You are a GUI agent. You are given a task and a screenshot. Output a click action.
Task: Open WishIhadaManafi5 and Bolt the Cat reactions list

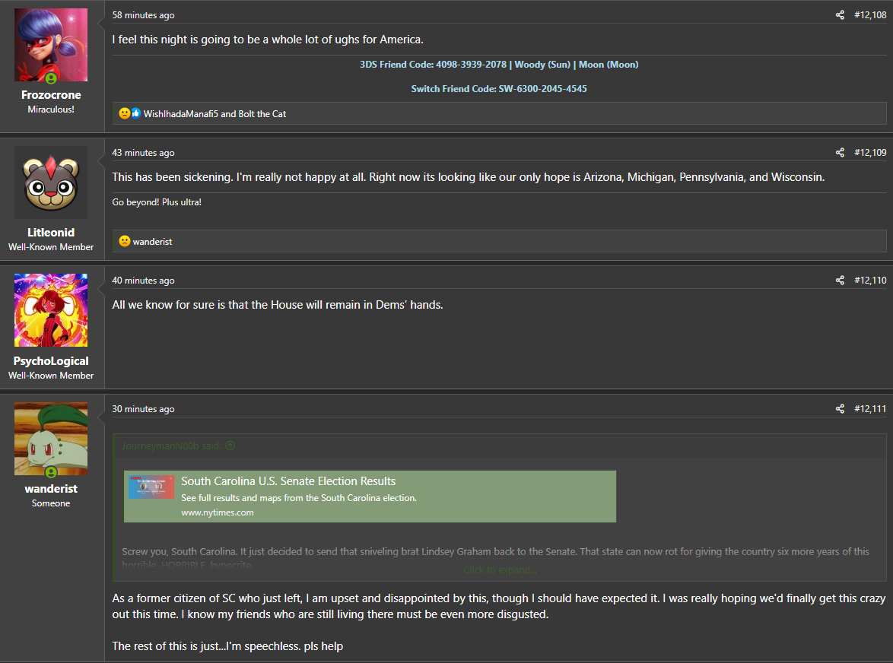(x=215, y=114)
